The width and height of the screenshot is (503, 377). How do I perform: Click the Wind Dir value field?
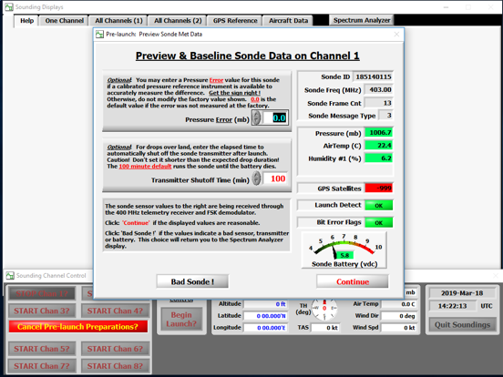[399, 316]
